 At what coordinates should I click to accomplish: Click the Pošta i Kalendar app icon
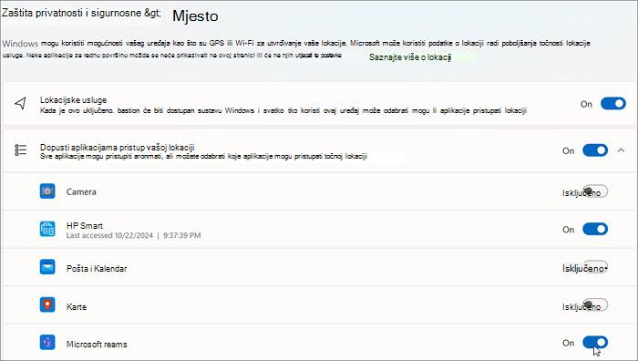[47, 267]
